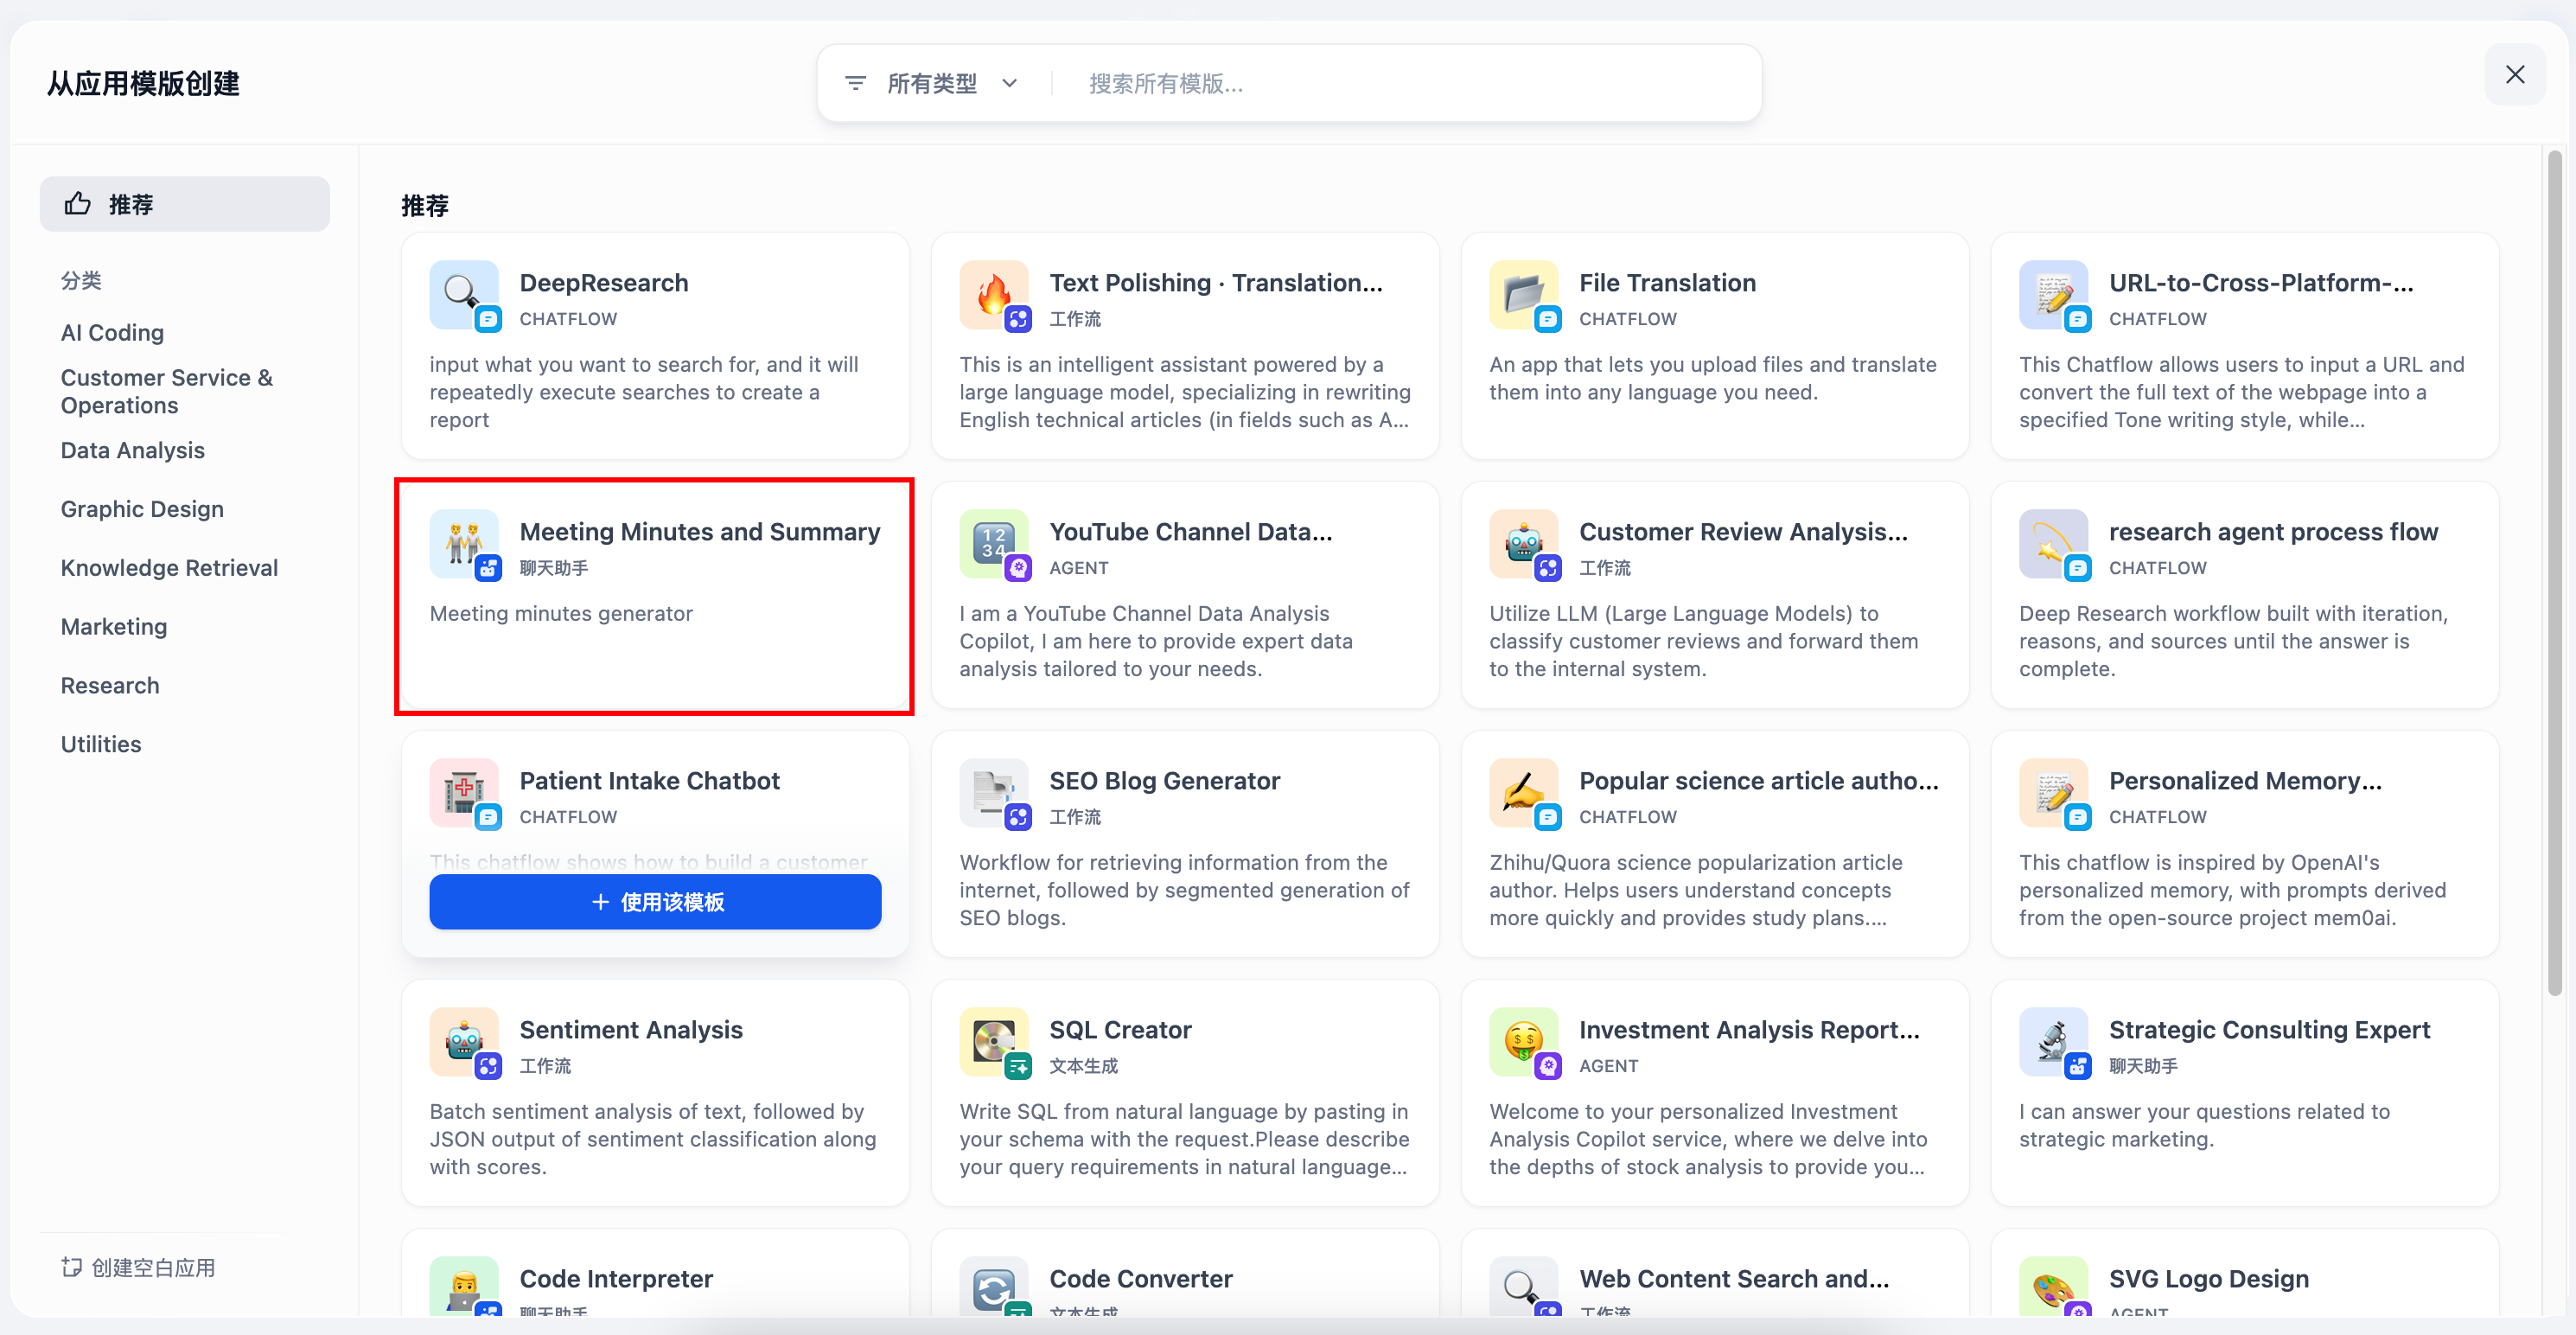2576x1335 pixels.
Task: Select the Meeting Minutes and Summary title
Action: 700,532
